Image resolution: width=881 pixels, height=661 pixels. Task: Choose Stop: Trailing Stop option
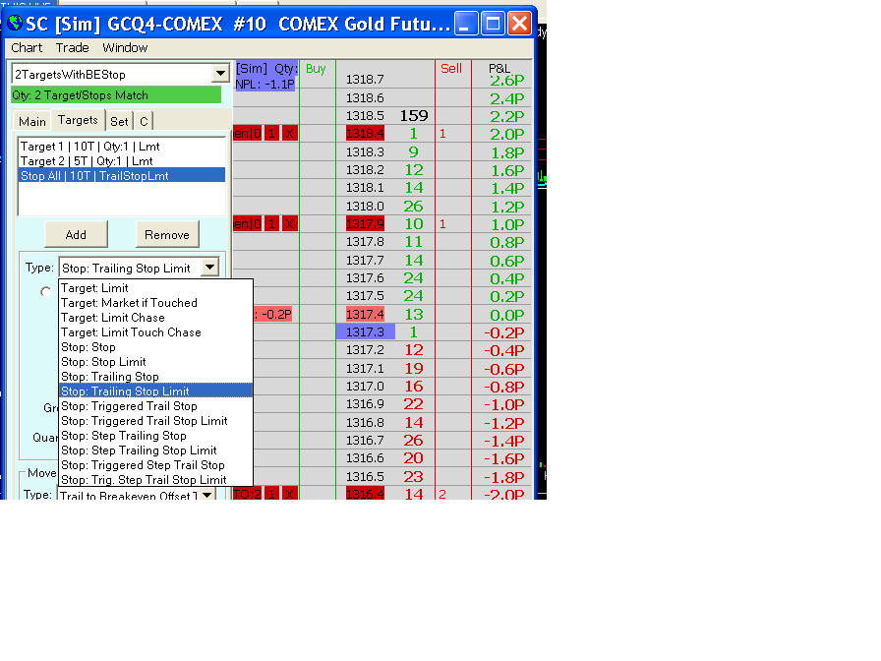click(x=155, y=376)
